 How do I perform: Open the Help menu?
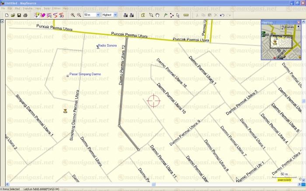coord(65,8)
